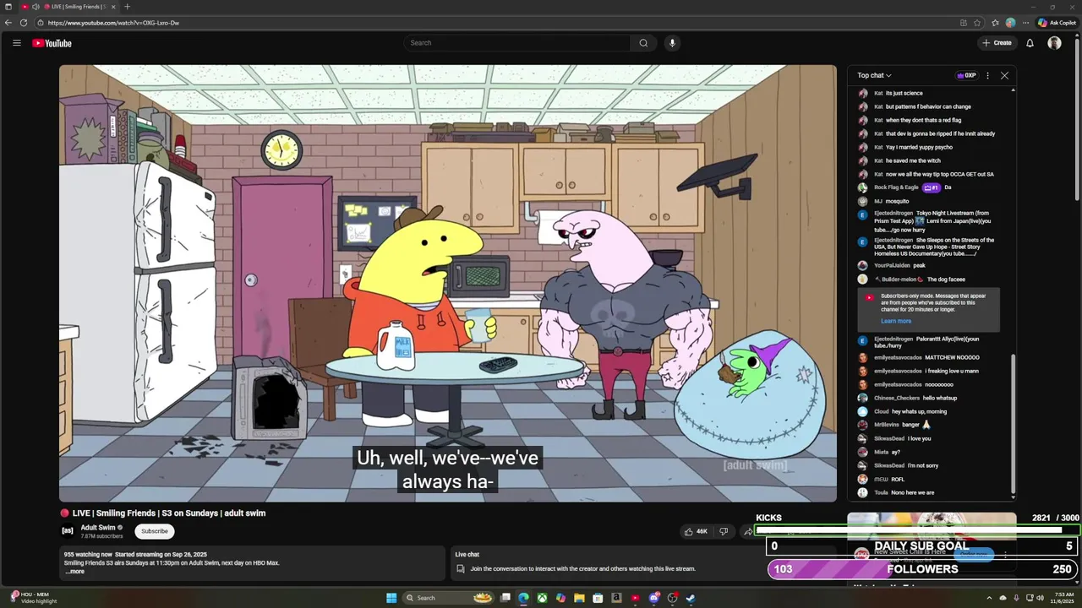Click 'Rock Flag & Eagle' chat username

point(896,187)
